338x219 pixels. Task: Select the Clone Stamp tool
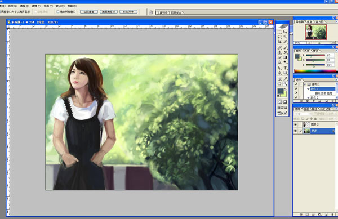(x=279, y=52)
